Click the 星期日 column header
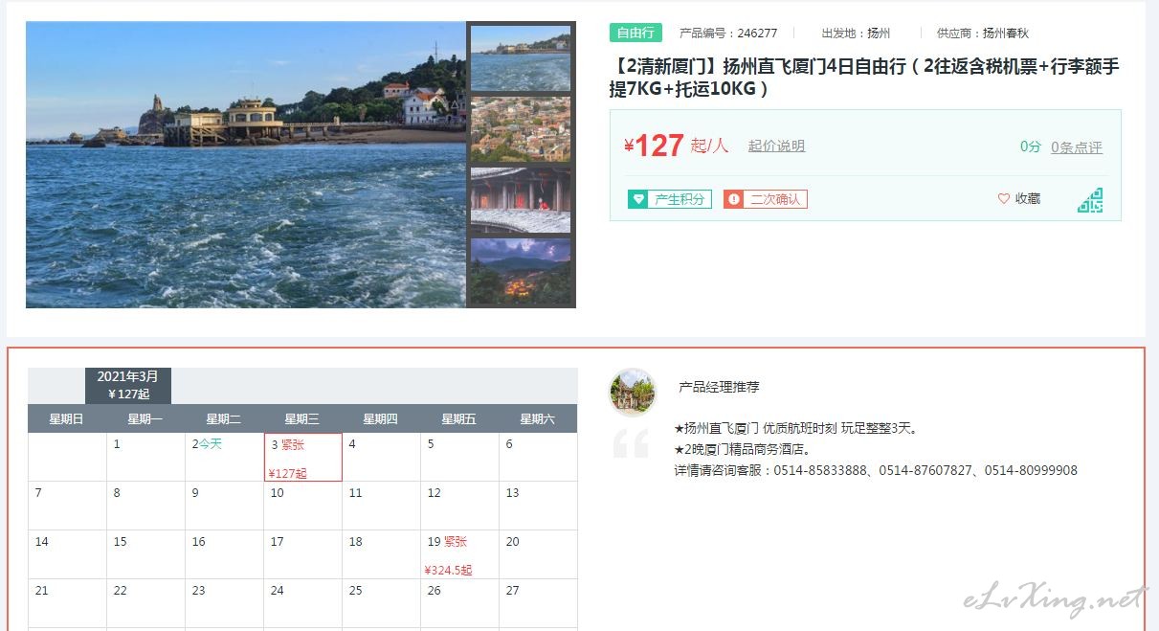Viewport: 1159px width, 631px height. click(x=67, y=418)
